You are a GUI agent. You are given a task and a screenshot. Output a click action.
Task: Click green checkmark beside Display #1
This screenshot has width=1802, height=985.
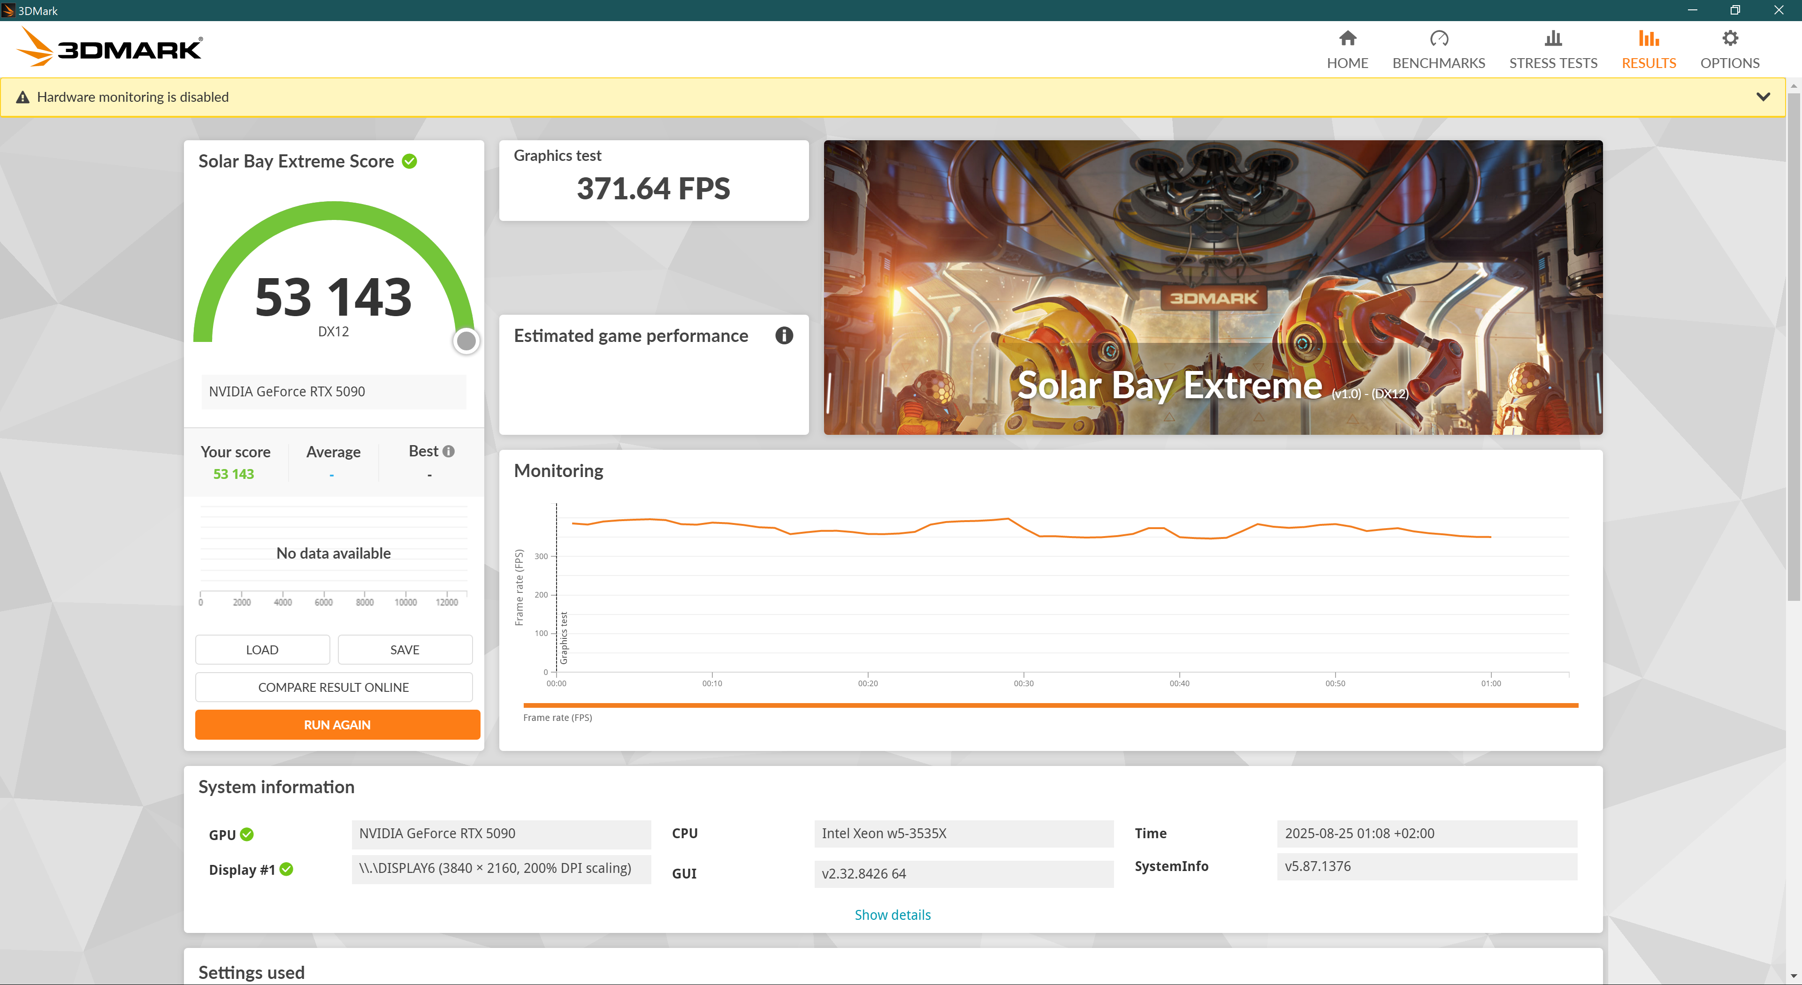(x=286, y=869)
